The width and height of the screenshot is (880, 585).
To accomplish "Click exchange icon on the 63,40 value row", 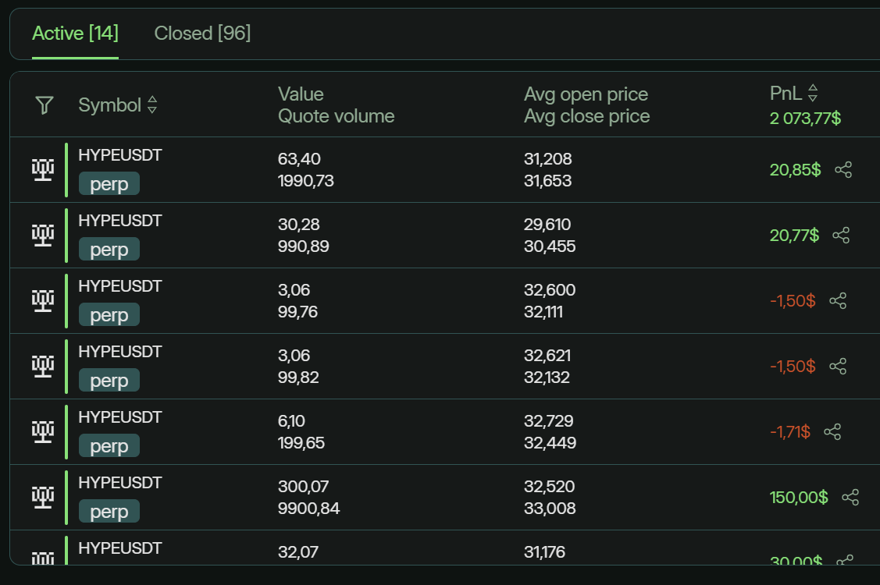I will pyautogui.click(x=43, y=169).
